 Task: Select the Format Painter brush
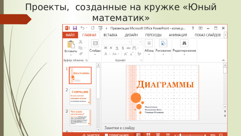pos(81,54)
